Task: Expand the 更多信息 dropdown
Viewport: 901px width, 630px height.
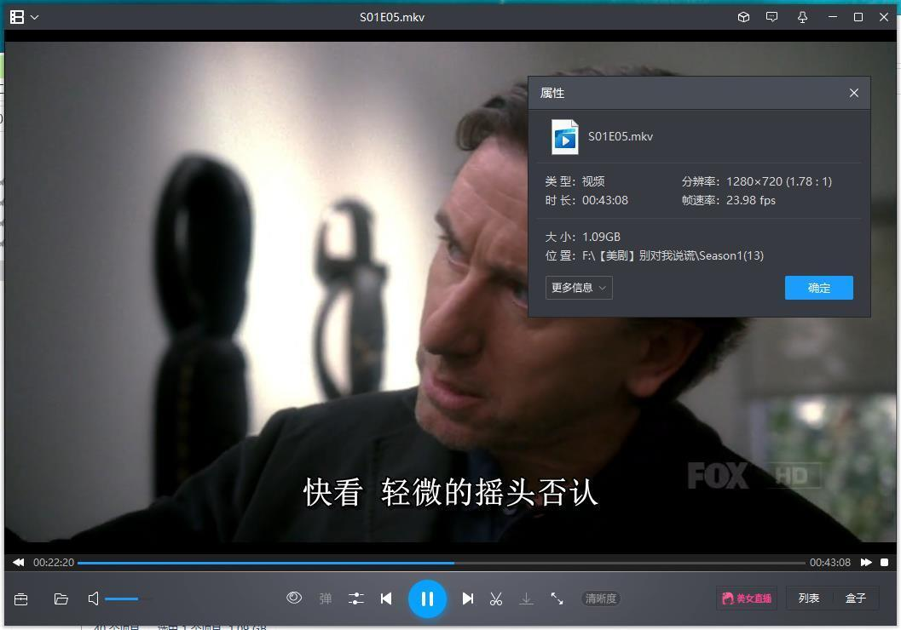Action: coord(578,287)
